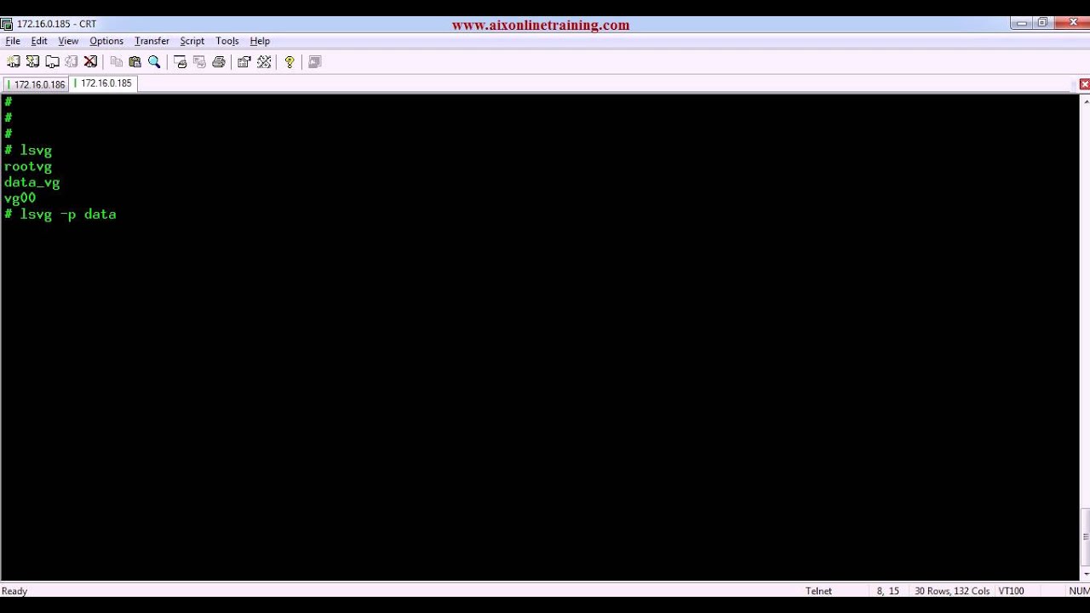Click 'Ready' in the status bar
The height and width of the screenshot is (613, 1090).
pyautogui.click(x=14, y=591)
